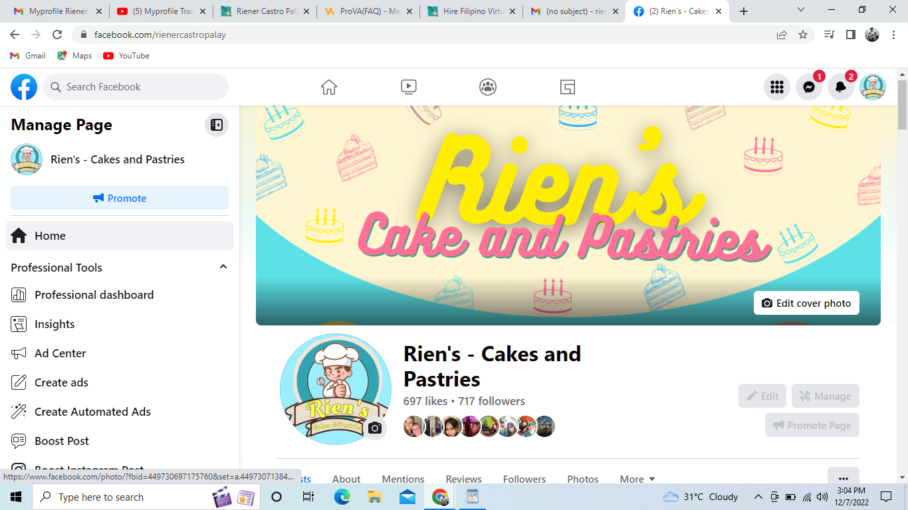Click the Promote button in sidebar
Viewport: 908px width, 510px height.
tap(120, 198)
